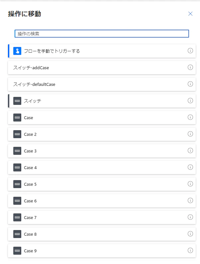Click the manual trigger flow icon
200x264 pixels.
[x=17, y=51]
